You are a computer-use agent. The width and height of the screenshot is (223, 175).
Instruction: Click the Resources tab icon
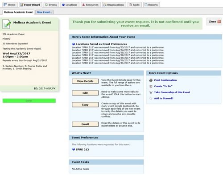tap(83, 5)
